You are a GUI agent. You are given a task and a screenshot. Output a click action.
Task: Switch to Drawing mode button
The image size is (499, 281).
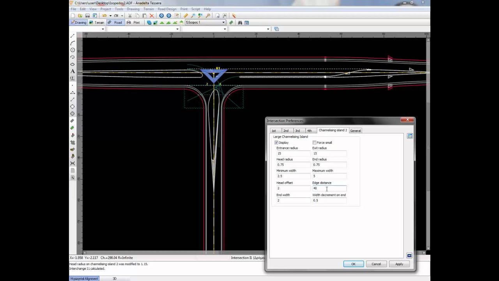(79, 23)
